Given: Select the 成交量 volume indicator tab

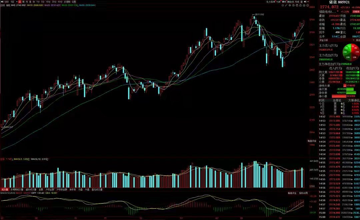Looking at the screenshot, I should coord(5,189).
